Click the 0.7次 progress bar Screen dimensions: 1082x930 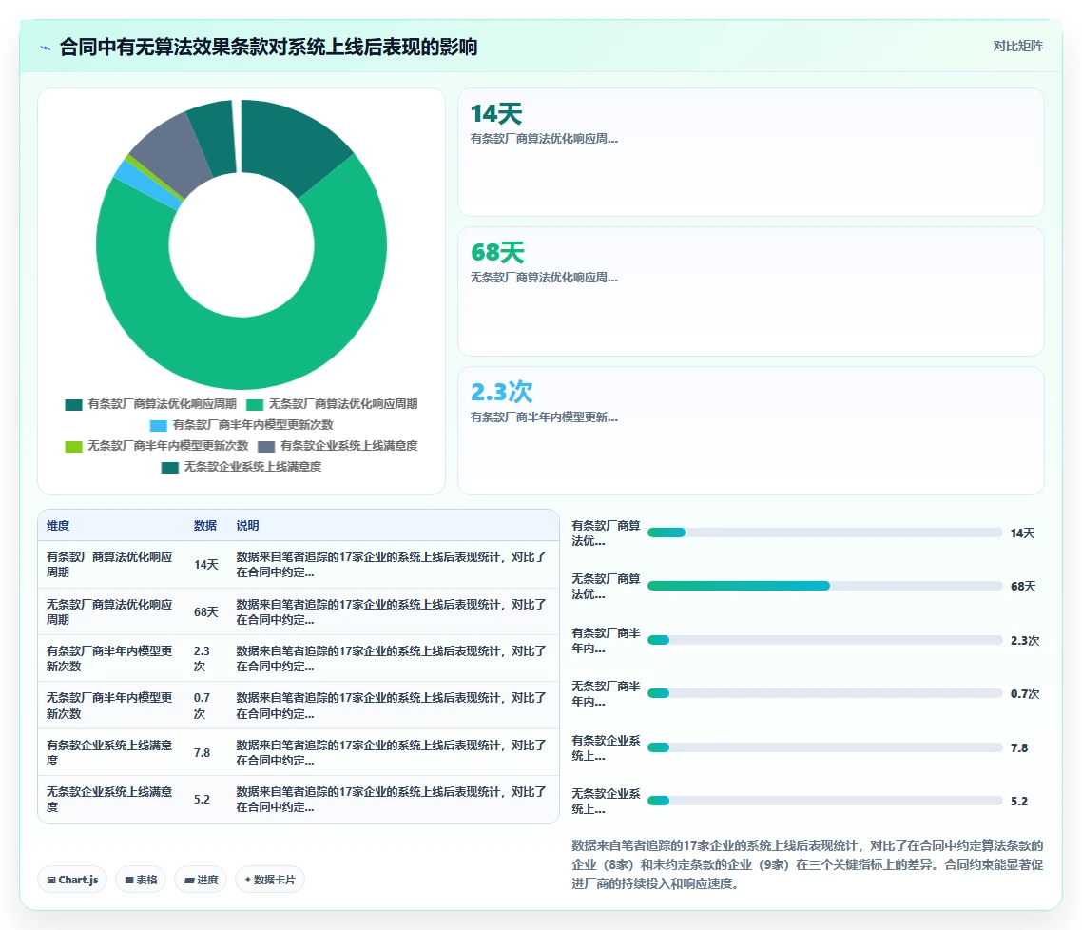(x=824, y=693)
